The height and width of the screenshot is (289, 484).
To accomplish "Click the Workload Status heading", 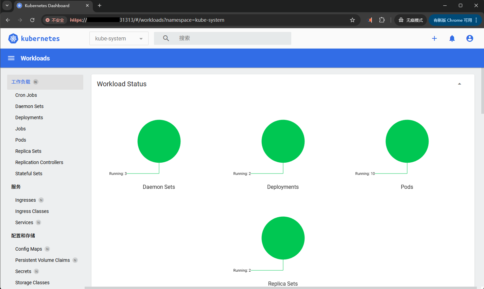I will tap(122, 84).
